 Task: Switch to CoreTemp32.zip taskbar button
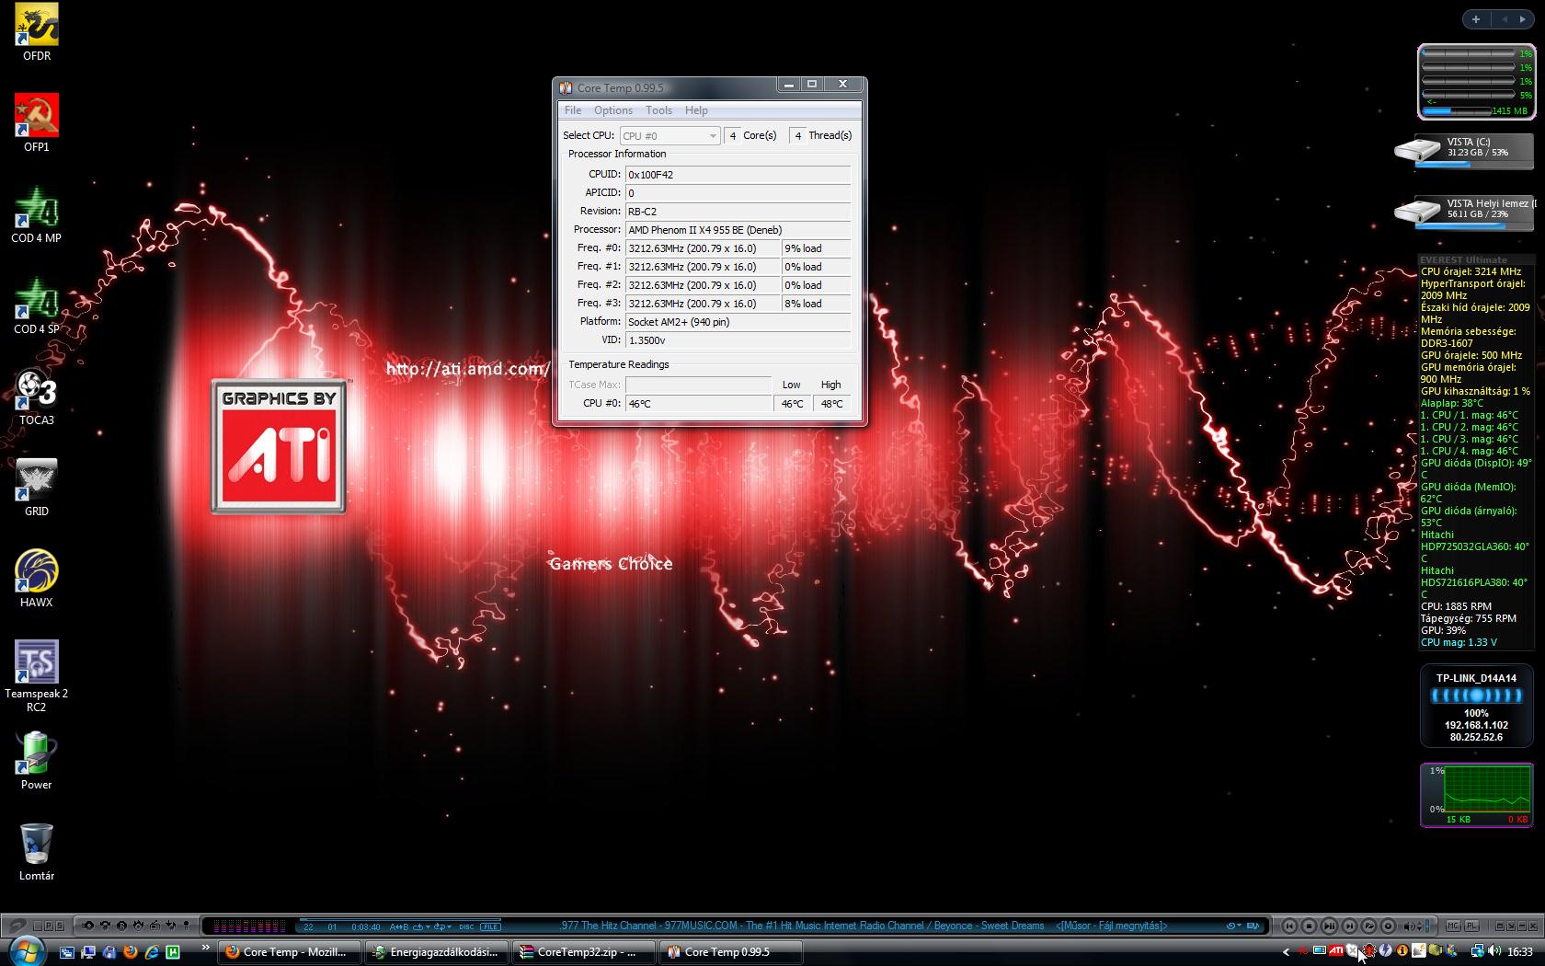pyautogui.click(x=584, y=952)
